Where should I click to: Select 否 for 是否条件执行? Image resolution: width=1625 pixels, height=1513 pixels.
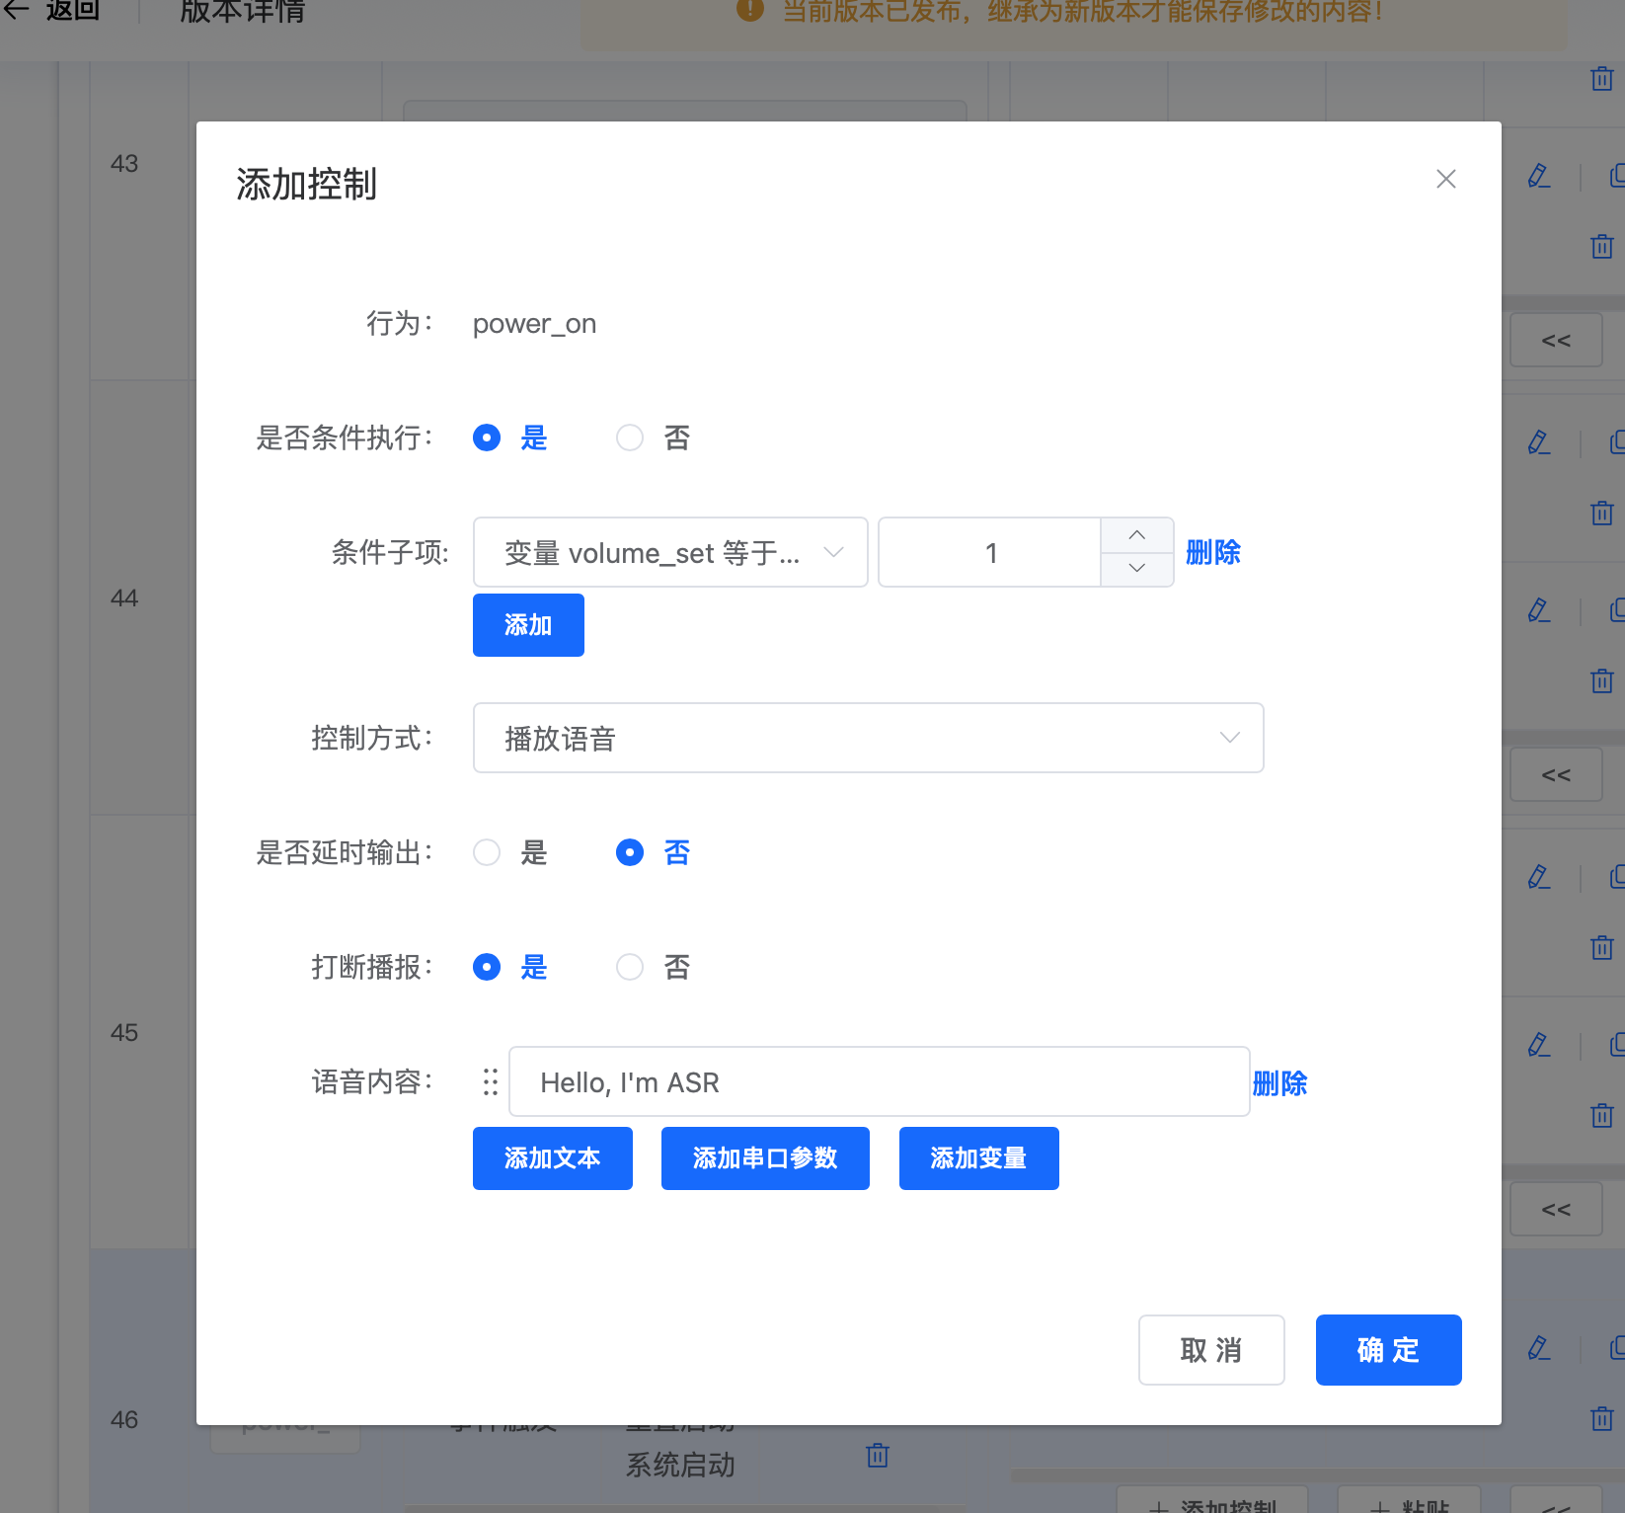630,438
